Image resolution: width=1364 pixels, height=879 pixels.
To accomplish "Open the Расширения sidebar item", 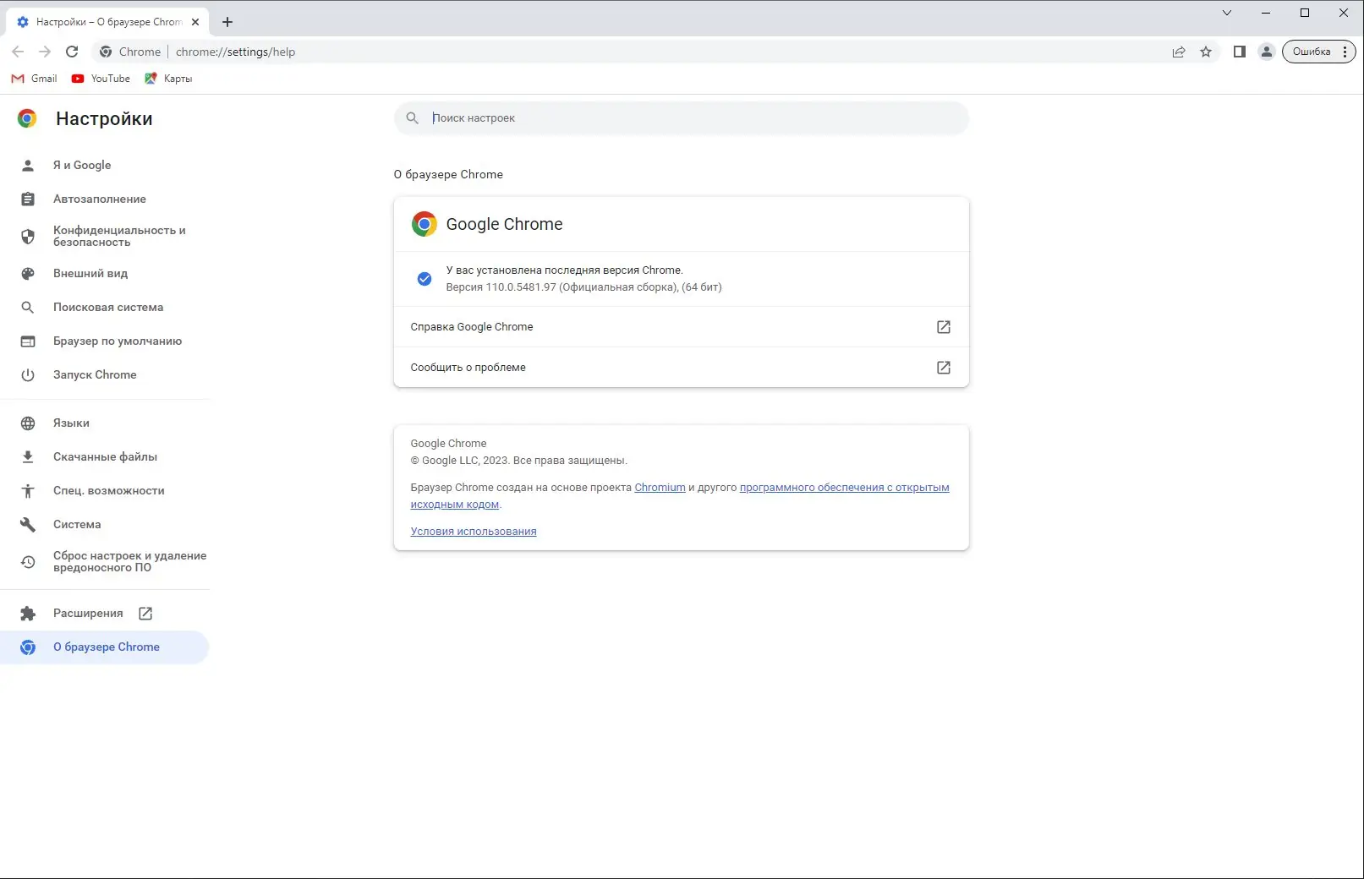I will (x=88, y=613).
